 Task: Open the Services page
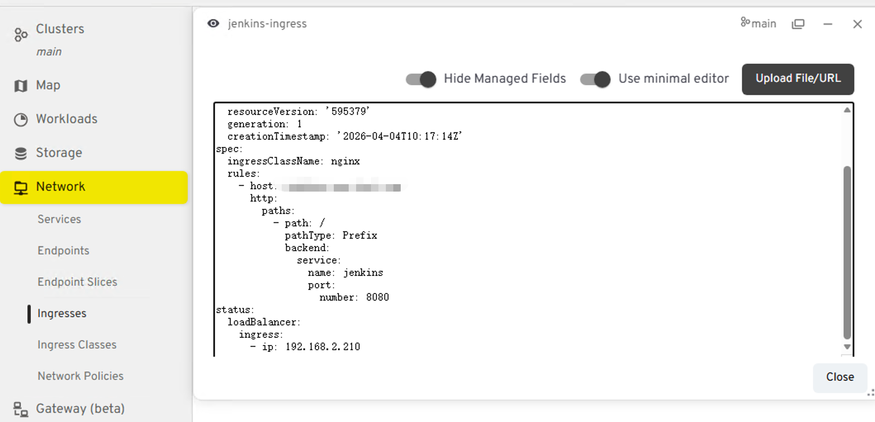pos(59,219)
